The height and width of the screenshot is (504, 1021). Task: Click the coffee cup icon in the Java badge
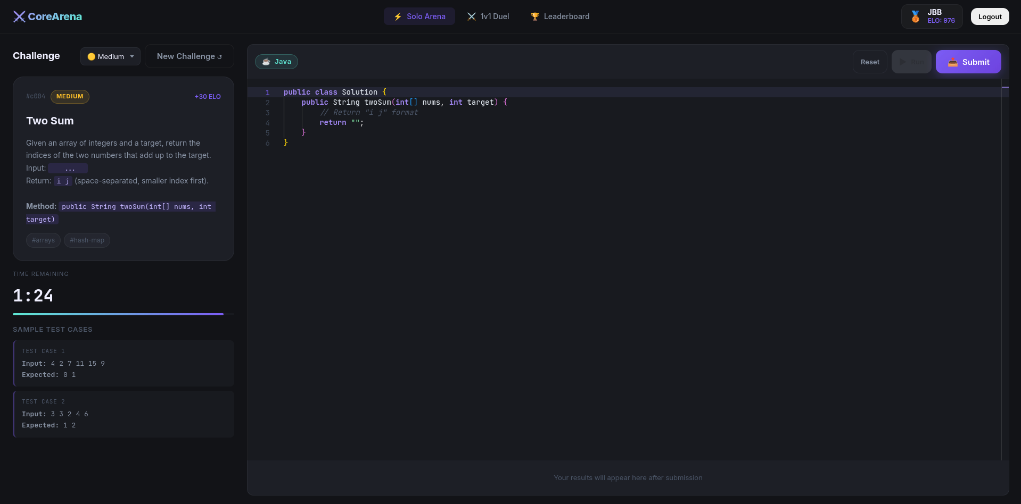[x=266, y=62]
